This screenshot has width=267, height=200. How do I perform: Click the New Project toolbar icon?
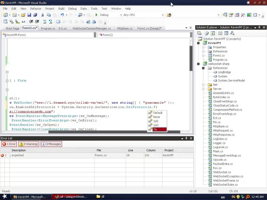coord(5,15)
